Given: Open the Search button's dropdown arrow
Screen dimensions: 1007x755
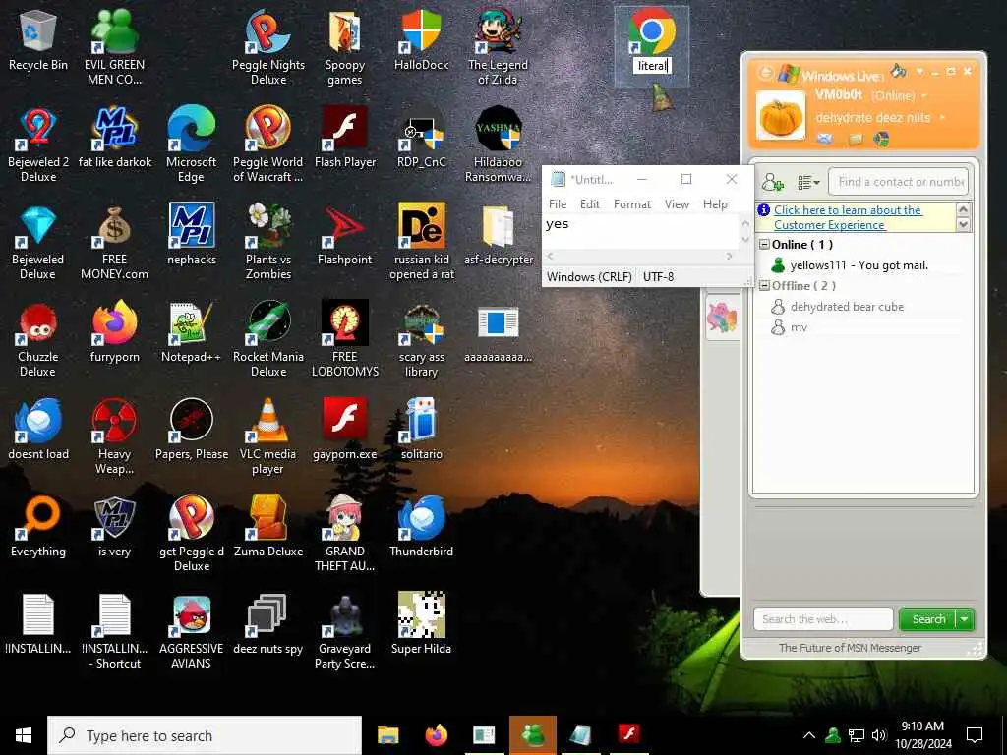Looking at the screenshot, I should click(965, 619).
